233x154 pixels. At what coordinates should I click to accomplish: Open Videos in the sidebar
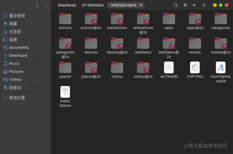[x=12, y=79]
